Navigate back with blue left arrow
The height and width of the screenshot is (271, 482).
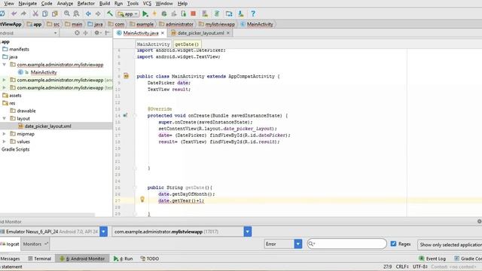[88, 14]
